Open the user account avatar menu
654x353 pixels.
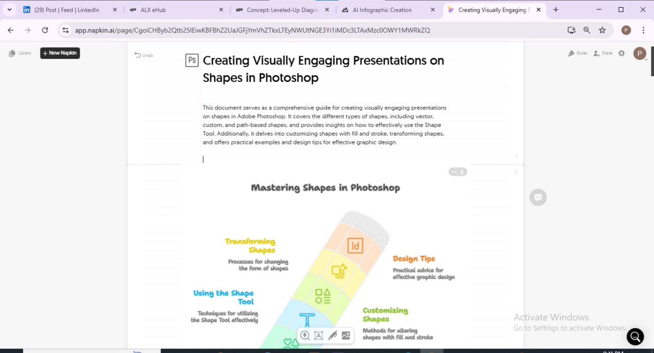(x=639, y=53)
